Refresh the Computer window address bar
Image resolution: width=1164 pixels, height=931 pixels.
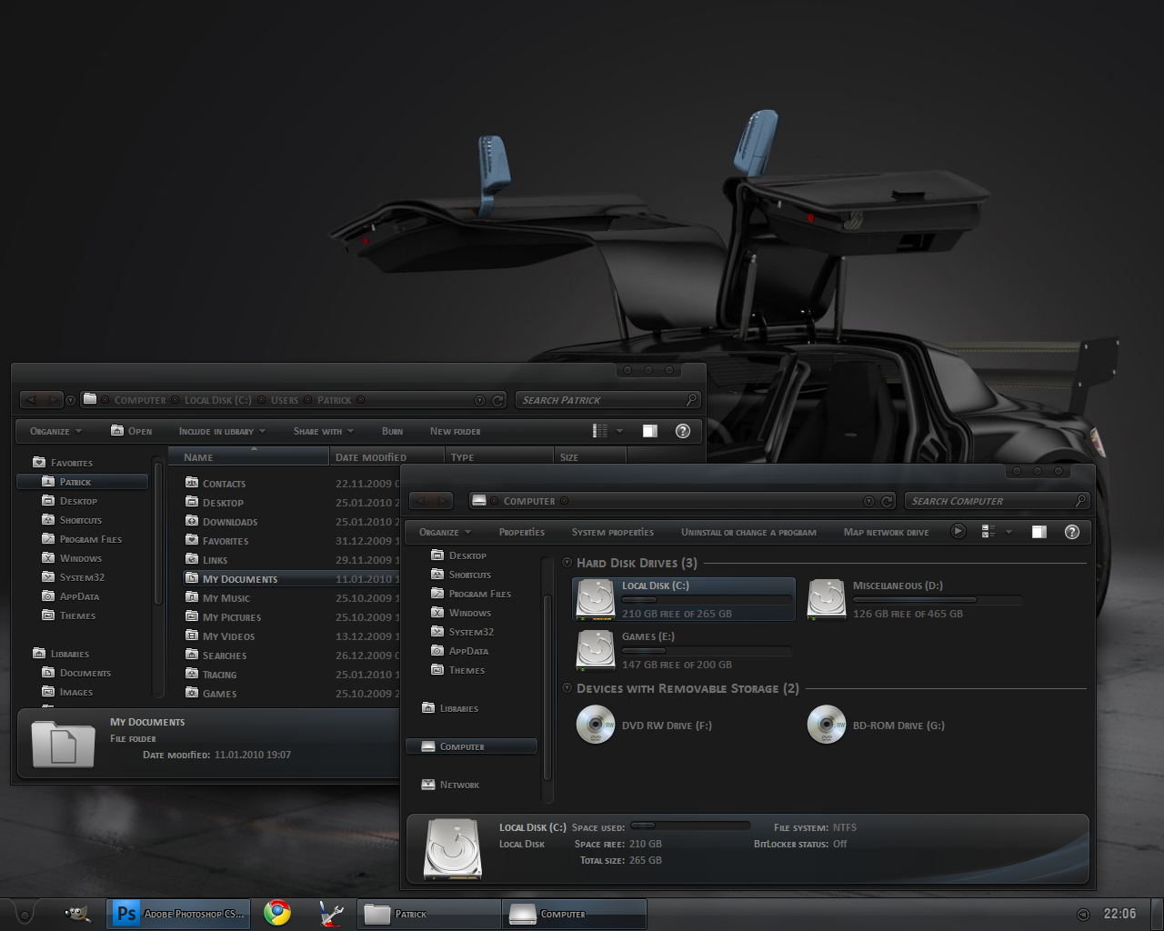coord(888,501)
